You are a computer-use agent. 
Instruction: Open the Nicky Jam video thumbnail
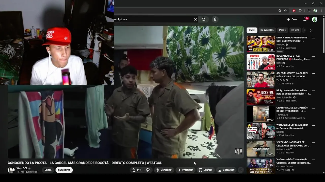click(261, 97)
